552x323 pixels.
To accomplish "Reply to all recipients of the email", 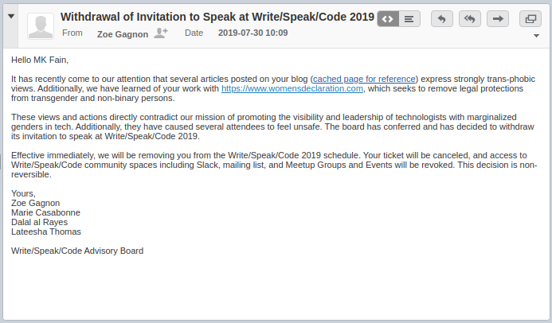I will 470,19.
